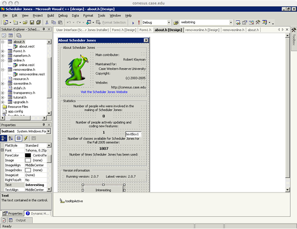297x229 pixels.
Task: Expand the Form1.h tree node
Action: (3, 51)
